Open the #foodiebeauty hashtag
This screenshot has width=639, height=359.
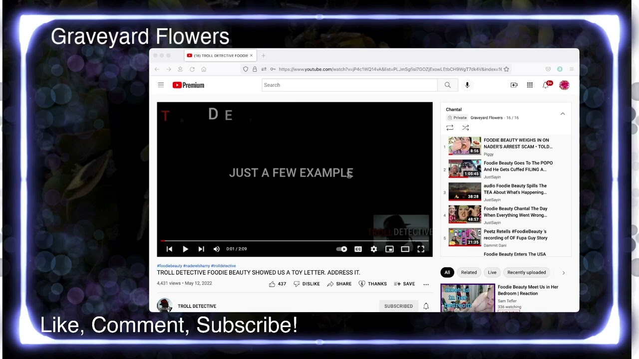[169, 266]
